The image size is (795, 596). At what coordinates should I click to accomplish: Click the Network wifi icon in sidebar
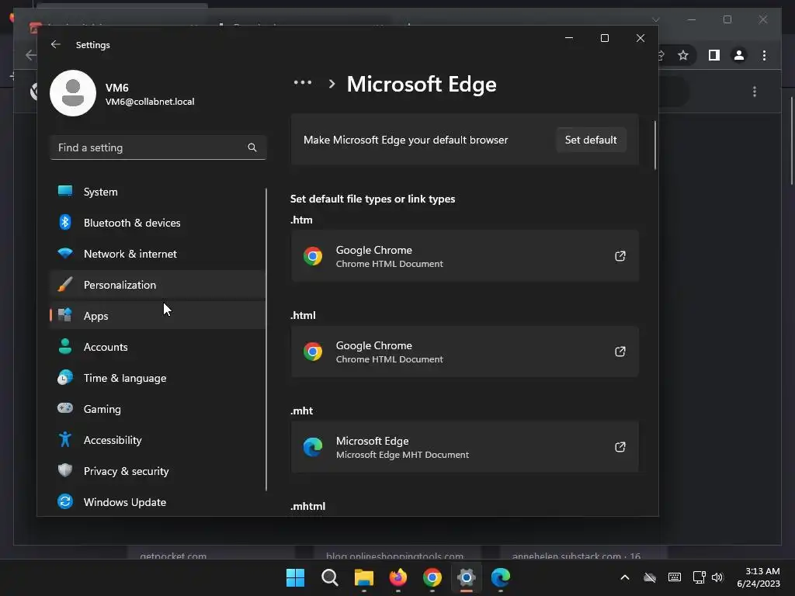pyautogui.click(x=65, y=253)
